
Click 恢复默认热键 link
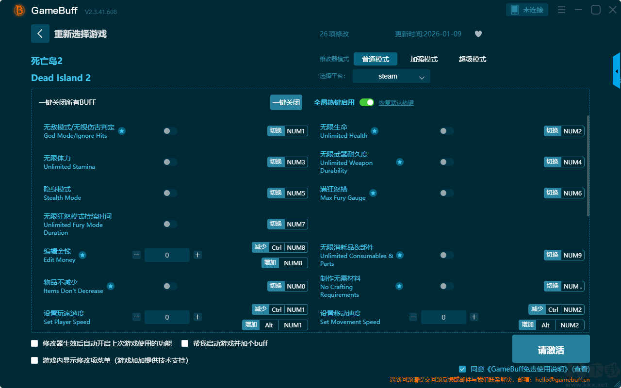[x=396, y=103]
